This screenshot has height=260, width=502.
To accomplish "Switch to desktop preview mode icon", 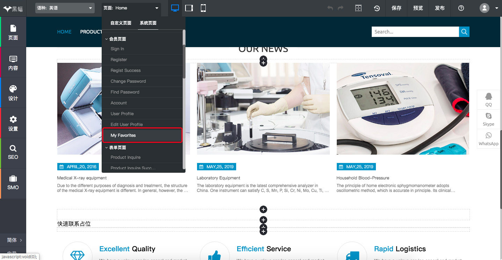I will pyautogui.click(x=175, y=8).
